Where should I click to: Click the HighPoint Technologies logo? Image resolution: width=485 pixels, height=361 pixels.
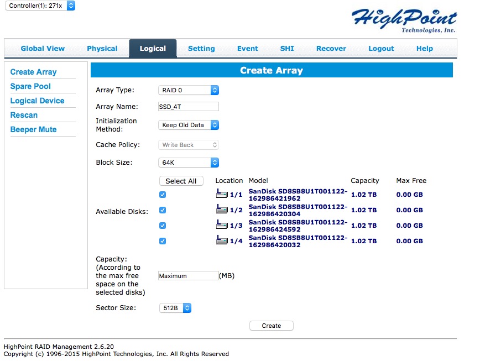pyautogui.click(x=405, y=20)
